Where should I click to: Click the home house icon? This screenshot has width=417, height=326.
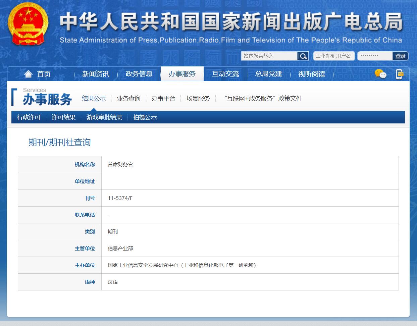point(29,74)
